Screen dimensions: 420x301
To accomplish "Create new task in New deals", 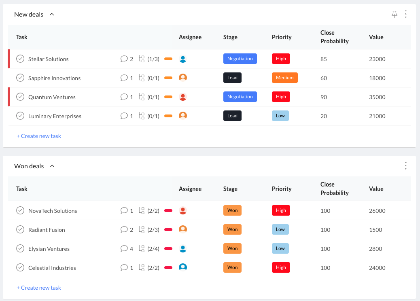I will [39, 136].
